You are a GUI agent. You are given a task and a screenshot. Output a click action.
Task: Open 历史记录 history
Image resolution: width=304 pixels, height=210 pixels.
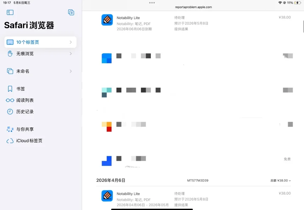tap(25, 112)
